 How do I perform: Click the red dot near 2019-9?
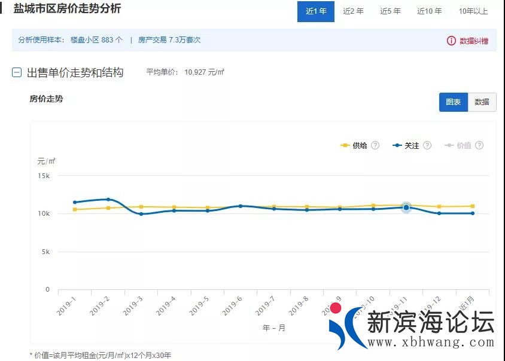click(334, 308)
